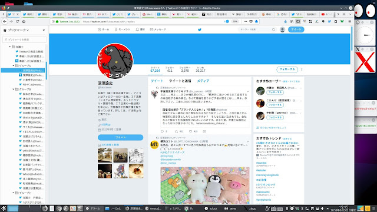Show site information for Twitter, Inc.

click(x=53, y=21)
